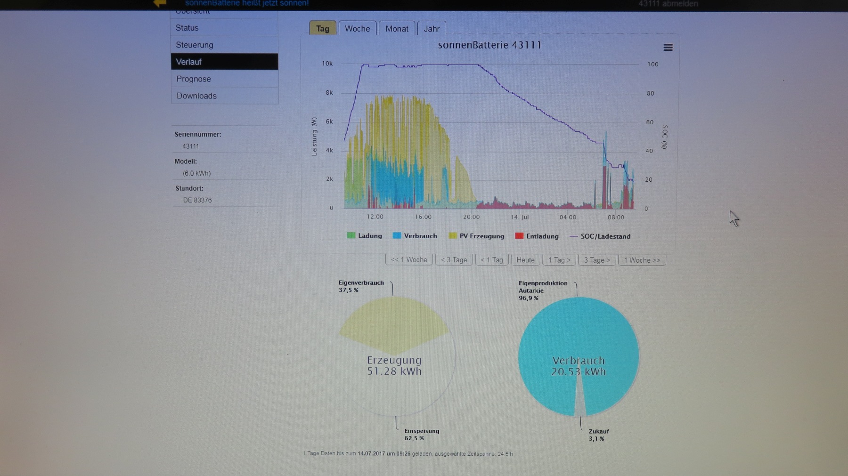The image size is (848, 476).
Task: Open the chart hamburger context menu
Action: pyautogui.click(x=668, y=48)
